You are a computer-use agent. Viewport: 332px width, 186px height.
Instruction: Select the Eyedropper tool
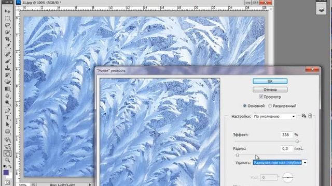click(7, 46)
